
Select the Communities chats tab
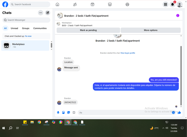point(40,28)
